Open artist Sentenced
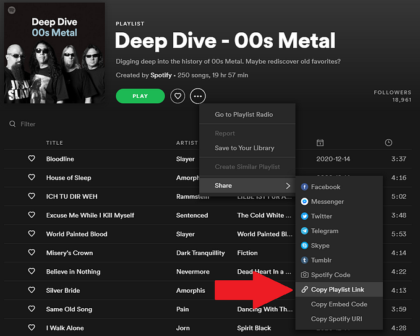The height and width of the screenshot is (336, 420). tap(192, 215)
